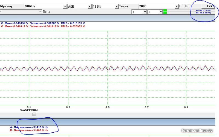Screen dimensions: 219x137
Task: Click the horizontal scroll thumb below waveform
Action: [34, 114]
